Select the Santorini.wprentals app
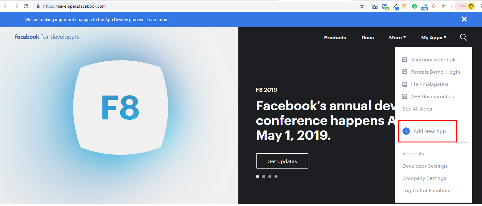 pyautogui.click(x=434, y=60)
